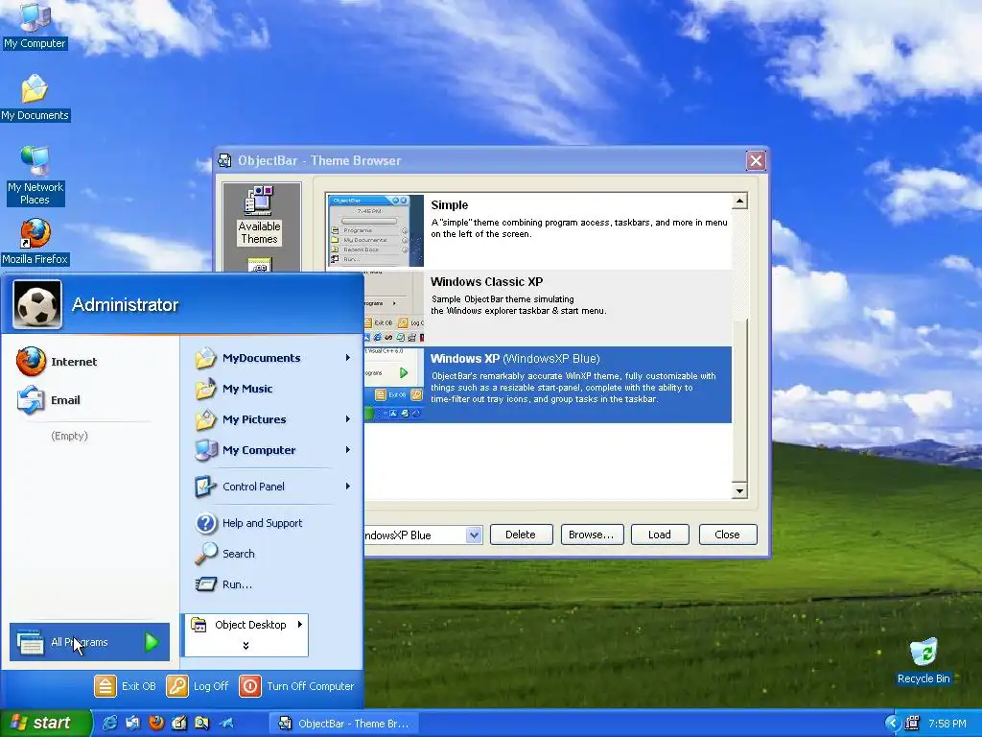
Task: Expand more programs via the double-chevron
Action: point(245,646)
